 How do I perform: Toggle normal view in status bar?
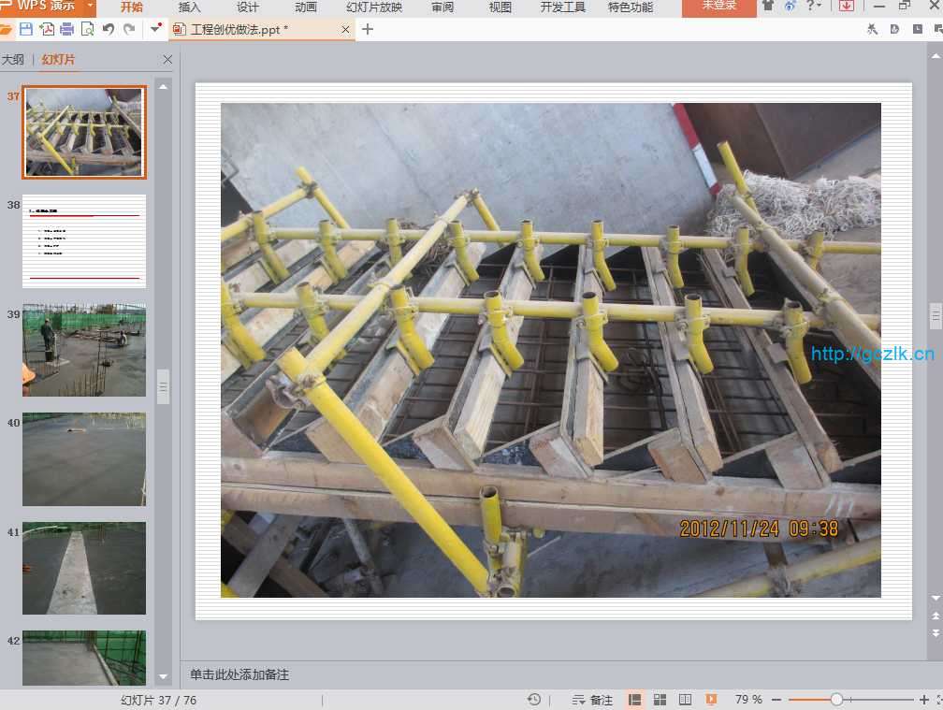(x=635, y=700)
